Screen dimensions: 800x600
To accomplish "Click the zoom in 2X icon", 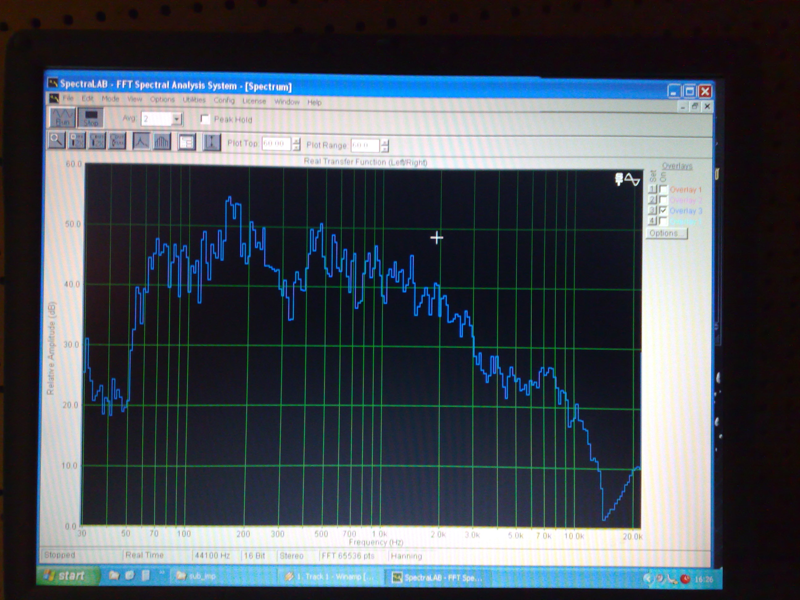I will (77, 141).
